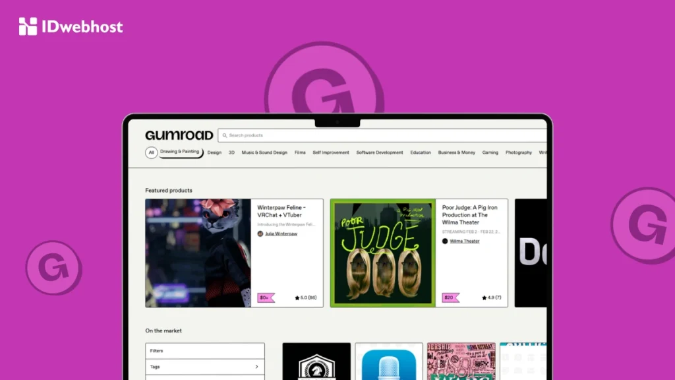Expand the Filters panel
The width and height of the screenshot is (675, 380).
pyautogui.click(x=204, y=350)
